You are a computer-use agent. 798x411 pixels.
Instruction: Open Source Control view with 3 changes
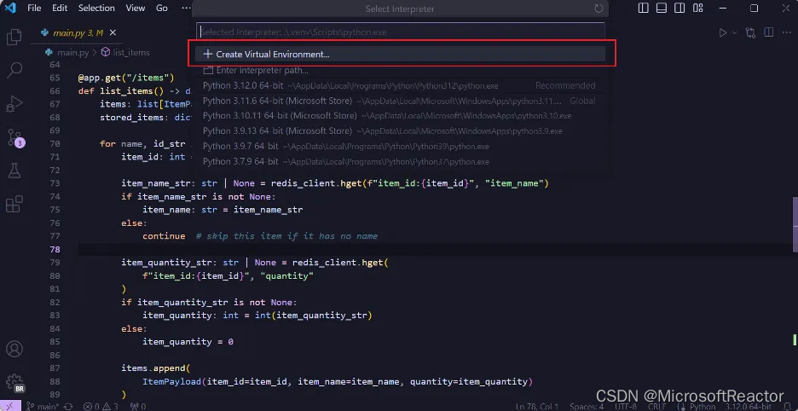click(14, 137)
